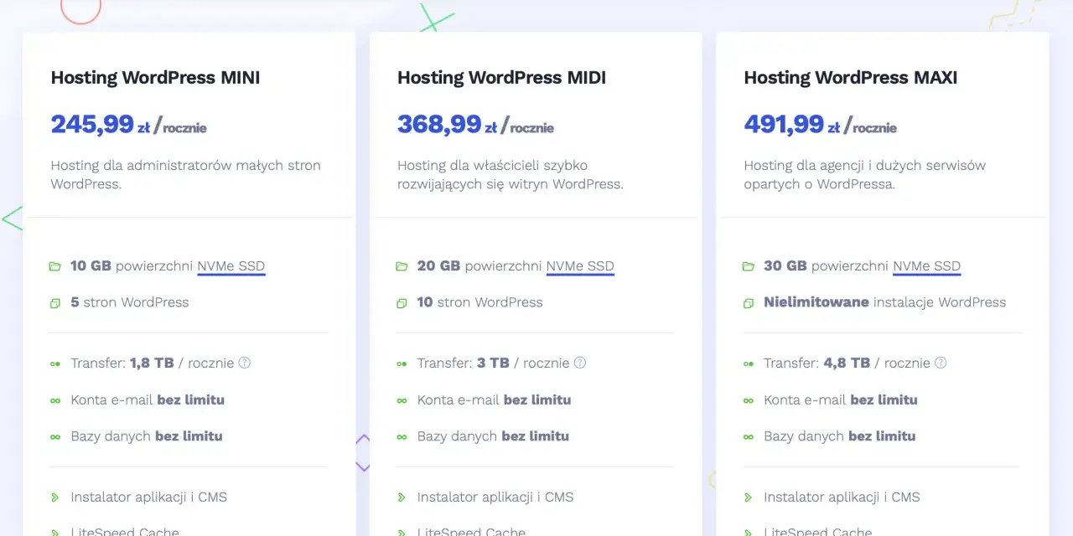Click MIDI plan description about rozwijających się witryn
The height and width of the screenshot is (536, 1073).
(x=511, y=174)
